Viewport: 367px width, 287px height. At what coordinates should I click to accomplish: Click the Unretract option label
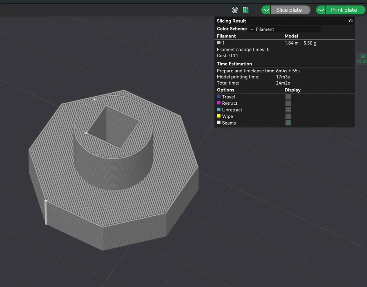tap(232, 110)
